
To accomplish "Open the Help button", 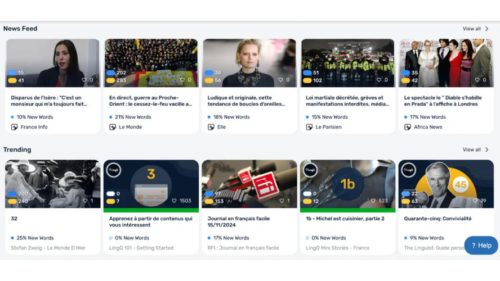I will [481, 246].
